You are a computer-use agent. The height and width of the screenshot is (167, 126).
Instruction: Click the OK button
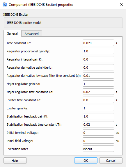[86, 160]
